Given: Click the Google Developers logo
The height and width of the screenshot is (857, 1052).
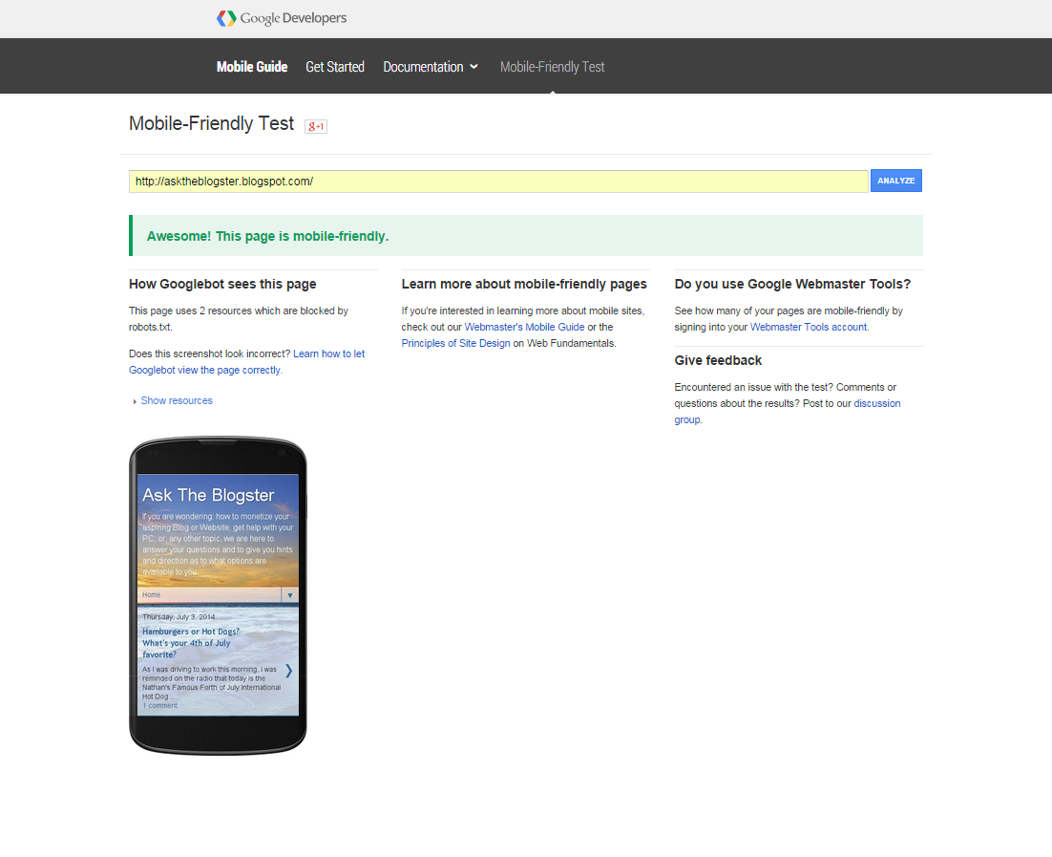Looking at the screenshot, I should pos(281,18).
